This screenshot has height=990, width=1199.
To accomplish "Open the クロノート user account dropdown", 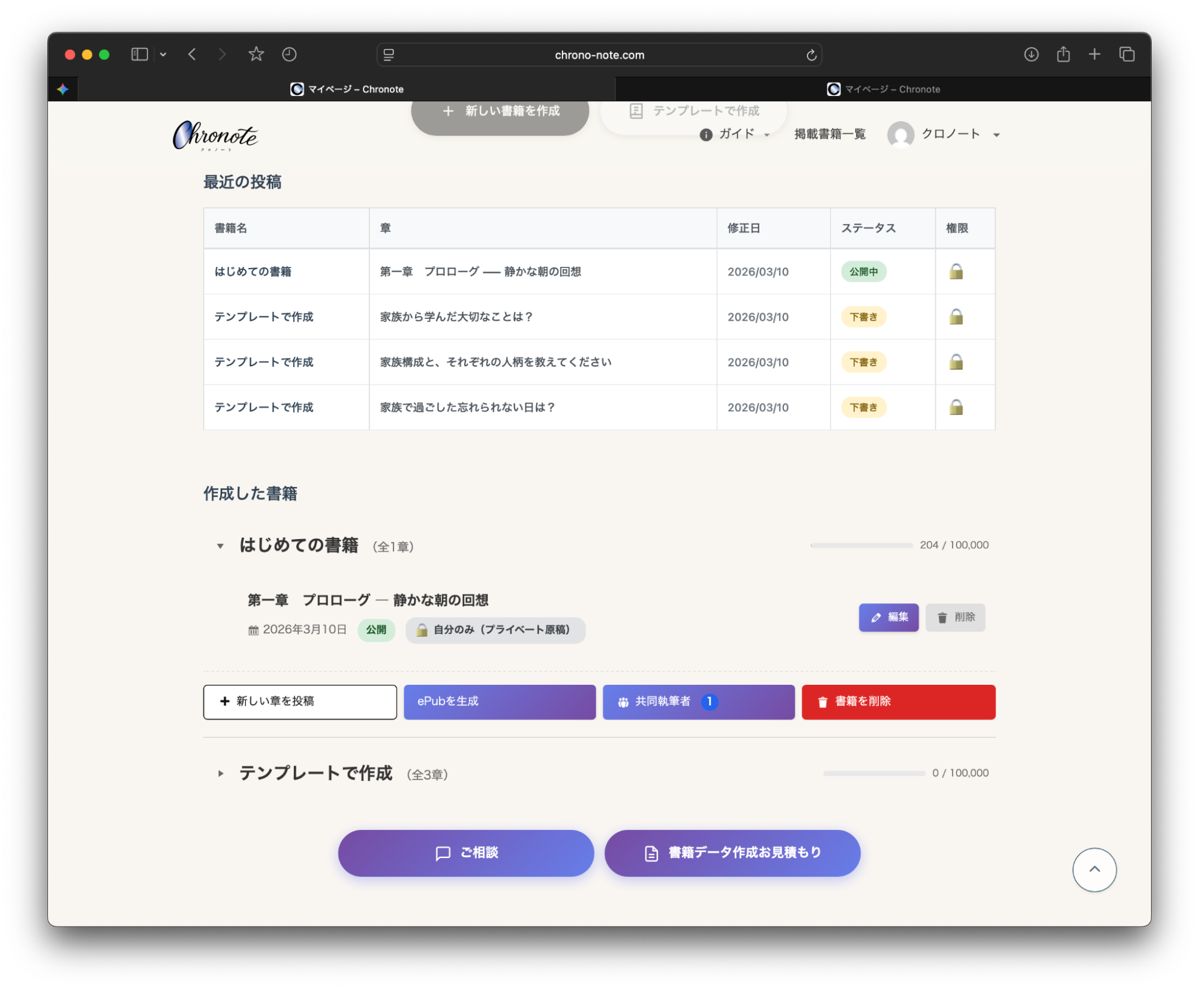I will (950, 134).
